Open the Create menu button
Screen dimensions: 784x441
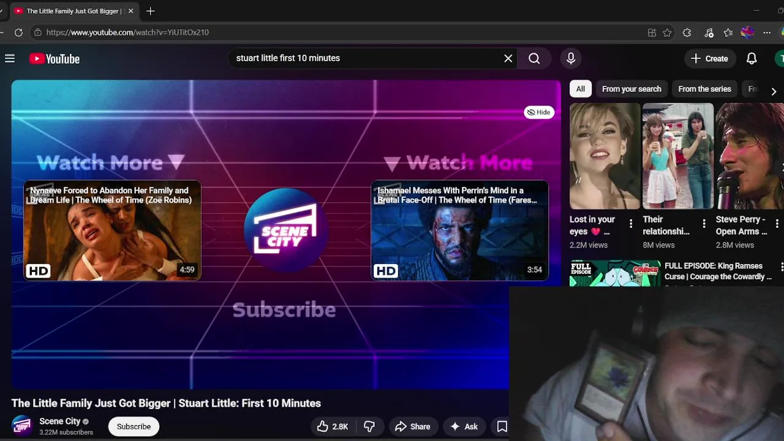point(709,59)
